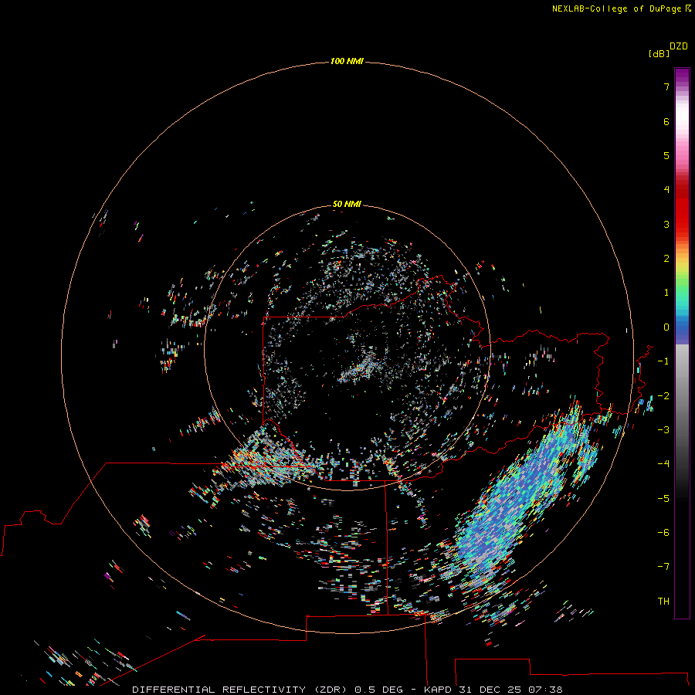
Task: Click the 50 NMI range ring label
Action: [347, 204]
